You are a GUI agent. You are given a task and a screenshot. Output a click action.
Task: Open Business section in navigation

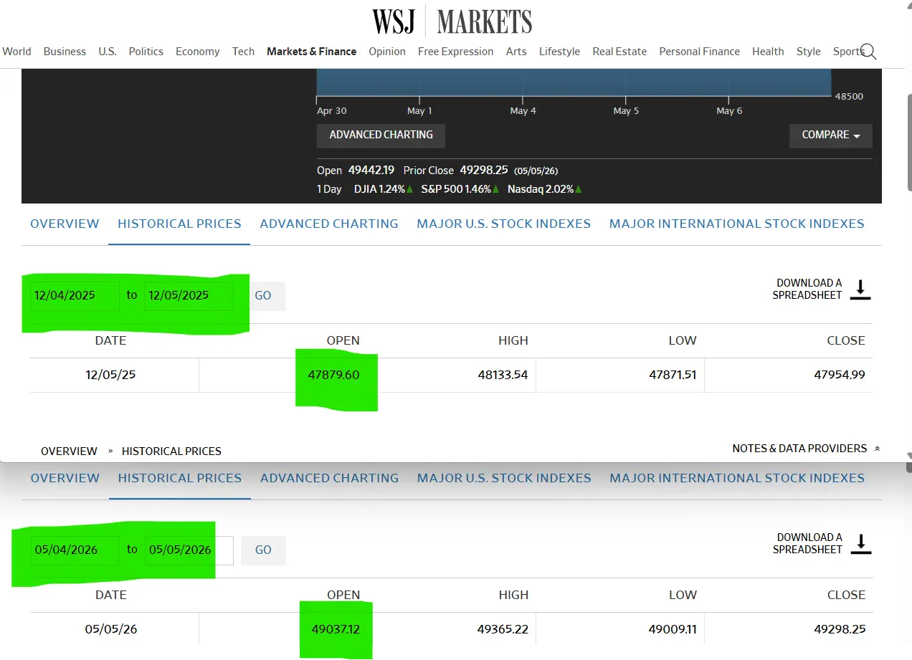[x=65, y=52]
